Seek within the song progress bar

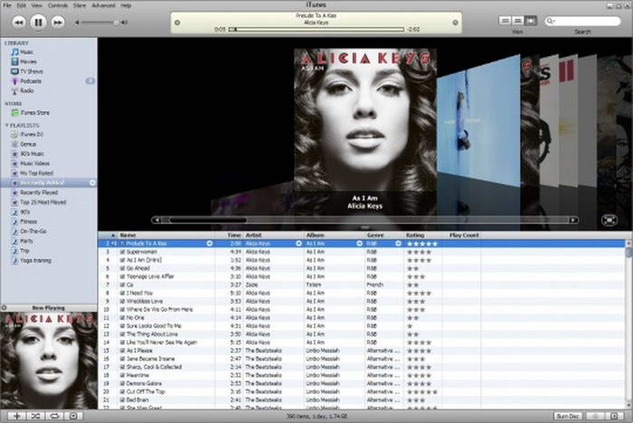(x=316, y=30)
